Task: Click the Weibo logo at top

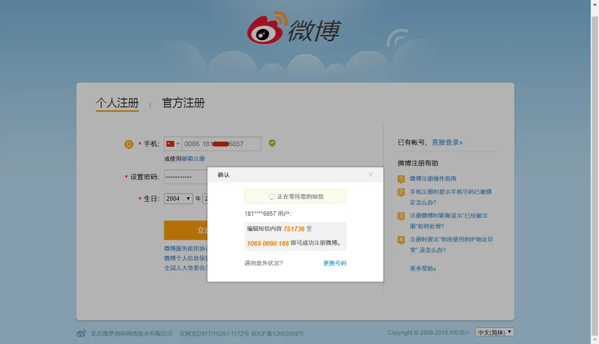Action: tap(293, 29)
